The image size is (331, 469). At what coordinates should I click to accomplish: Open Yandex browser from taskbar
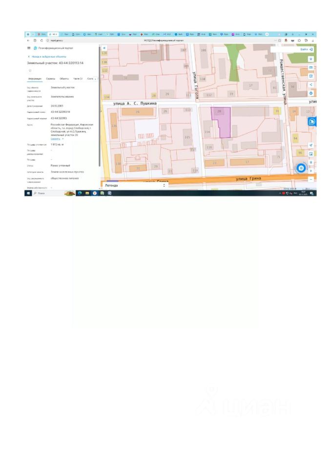95,193
